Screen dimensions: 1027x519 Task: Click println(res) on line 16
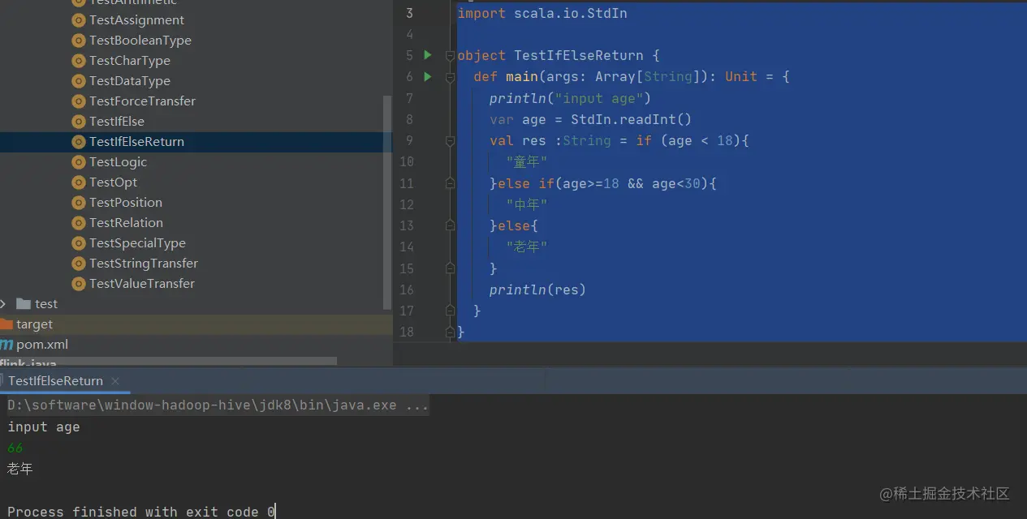[x=537, y=290]
